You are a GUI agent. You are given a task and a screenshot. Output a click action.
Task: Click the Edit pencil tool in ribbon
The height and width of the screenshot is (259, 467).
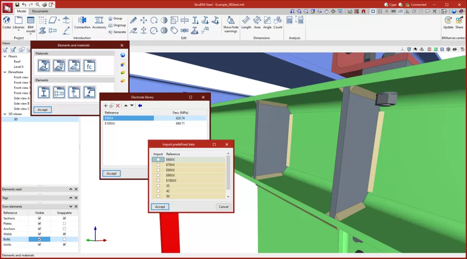coord(134,20)
